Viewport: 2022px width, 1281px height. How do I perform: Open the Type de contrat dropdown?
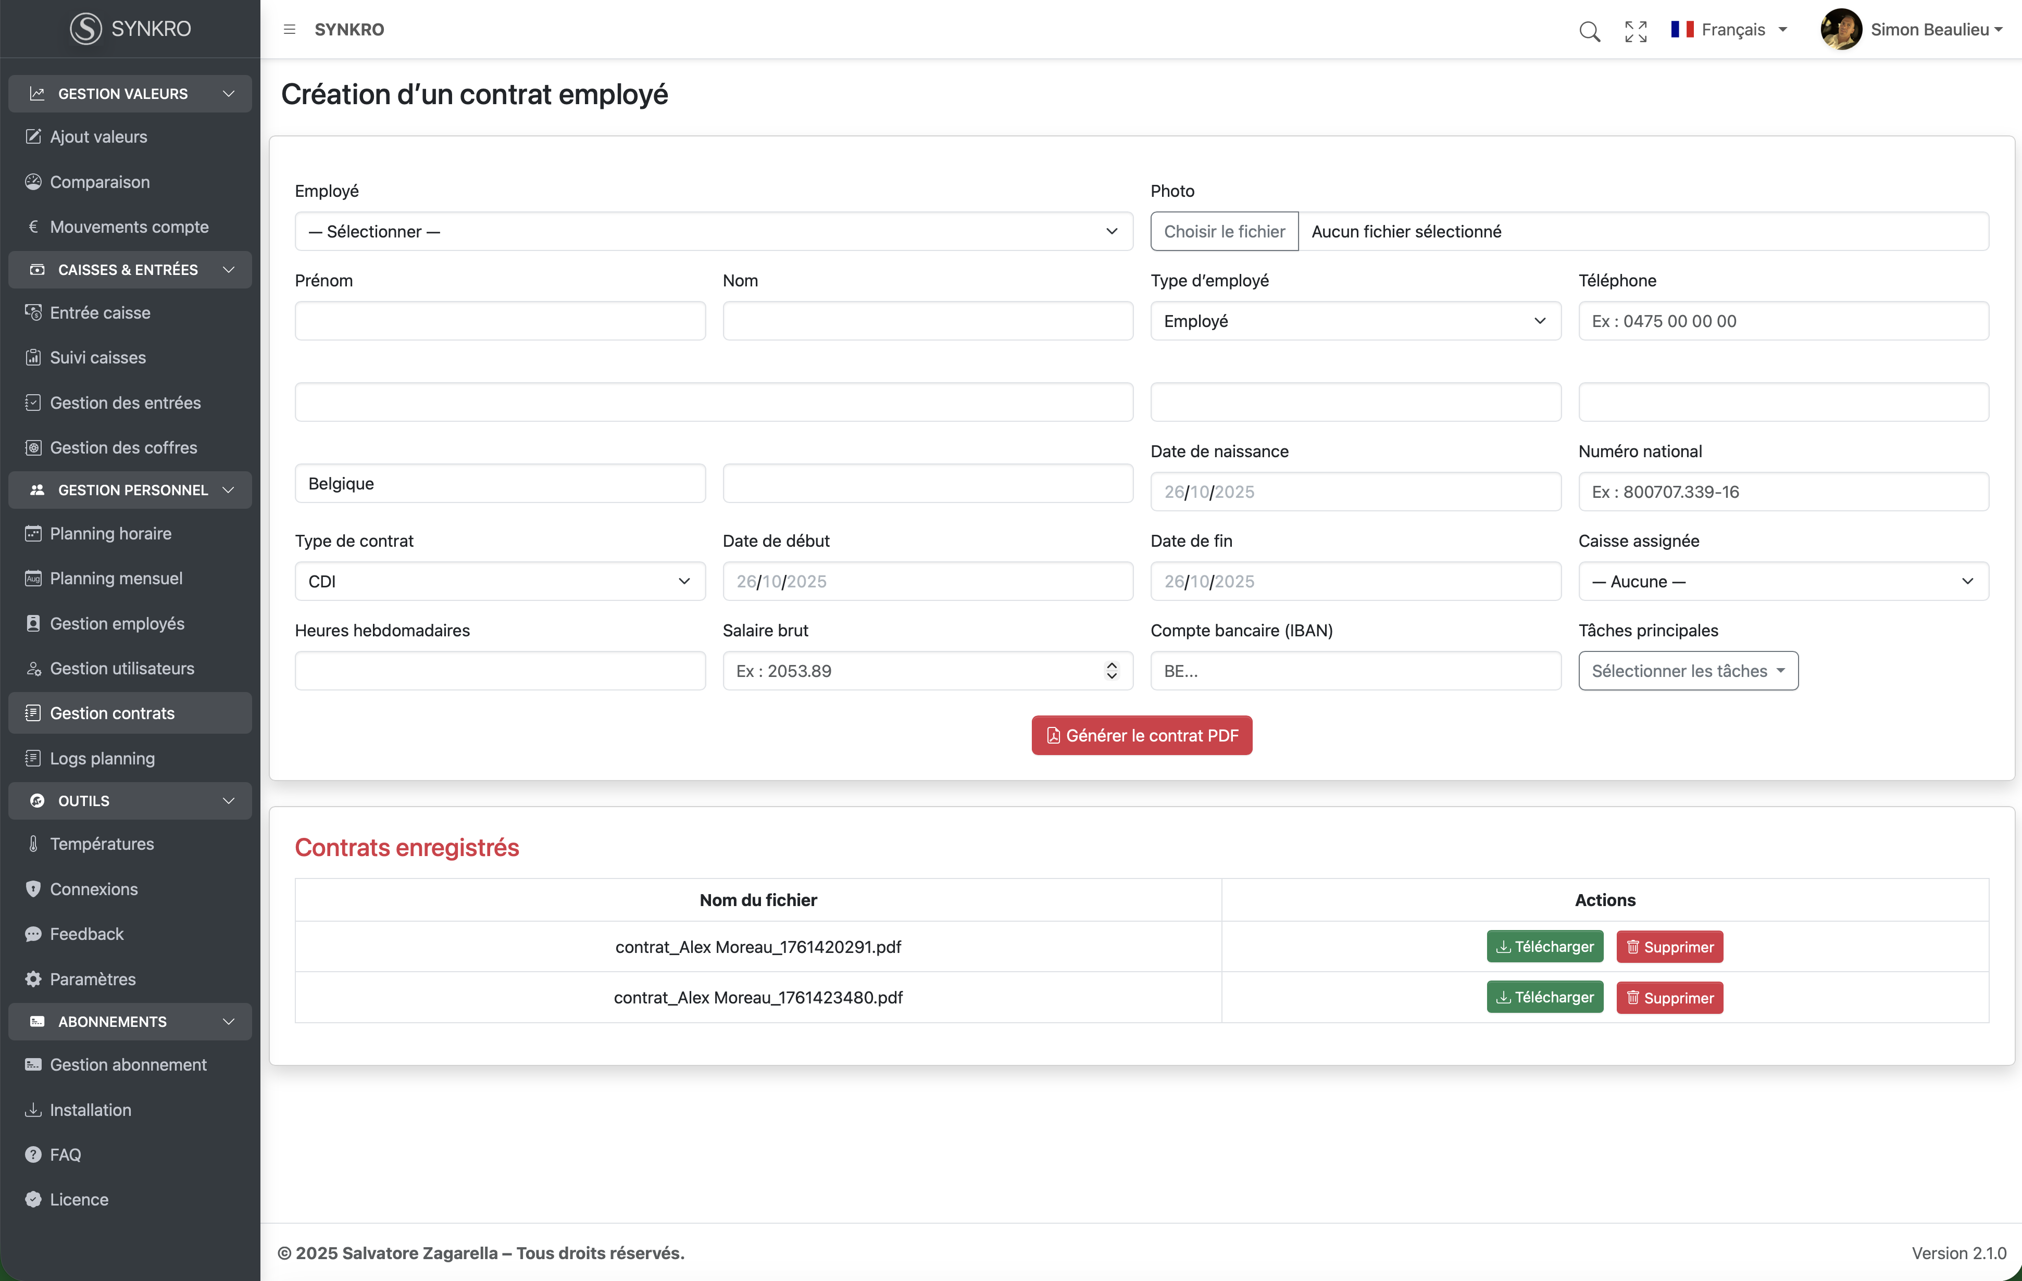tap(500, 581)
